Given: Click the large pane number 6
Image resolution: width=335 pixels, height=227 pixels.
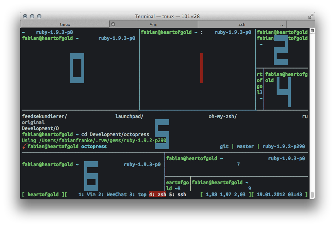Looking at the screenshot, I should 91,176.
